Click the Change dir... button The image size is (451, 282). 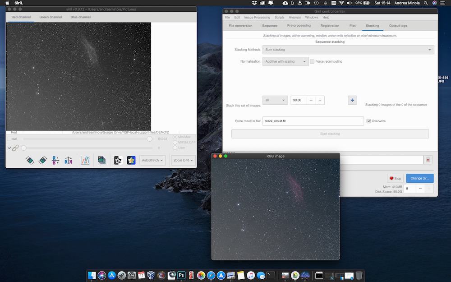pyautogui.click(x=419, y=178)
